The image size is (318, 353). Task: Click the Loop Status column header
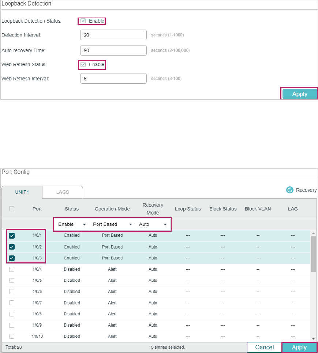click(x=188, y=209)
